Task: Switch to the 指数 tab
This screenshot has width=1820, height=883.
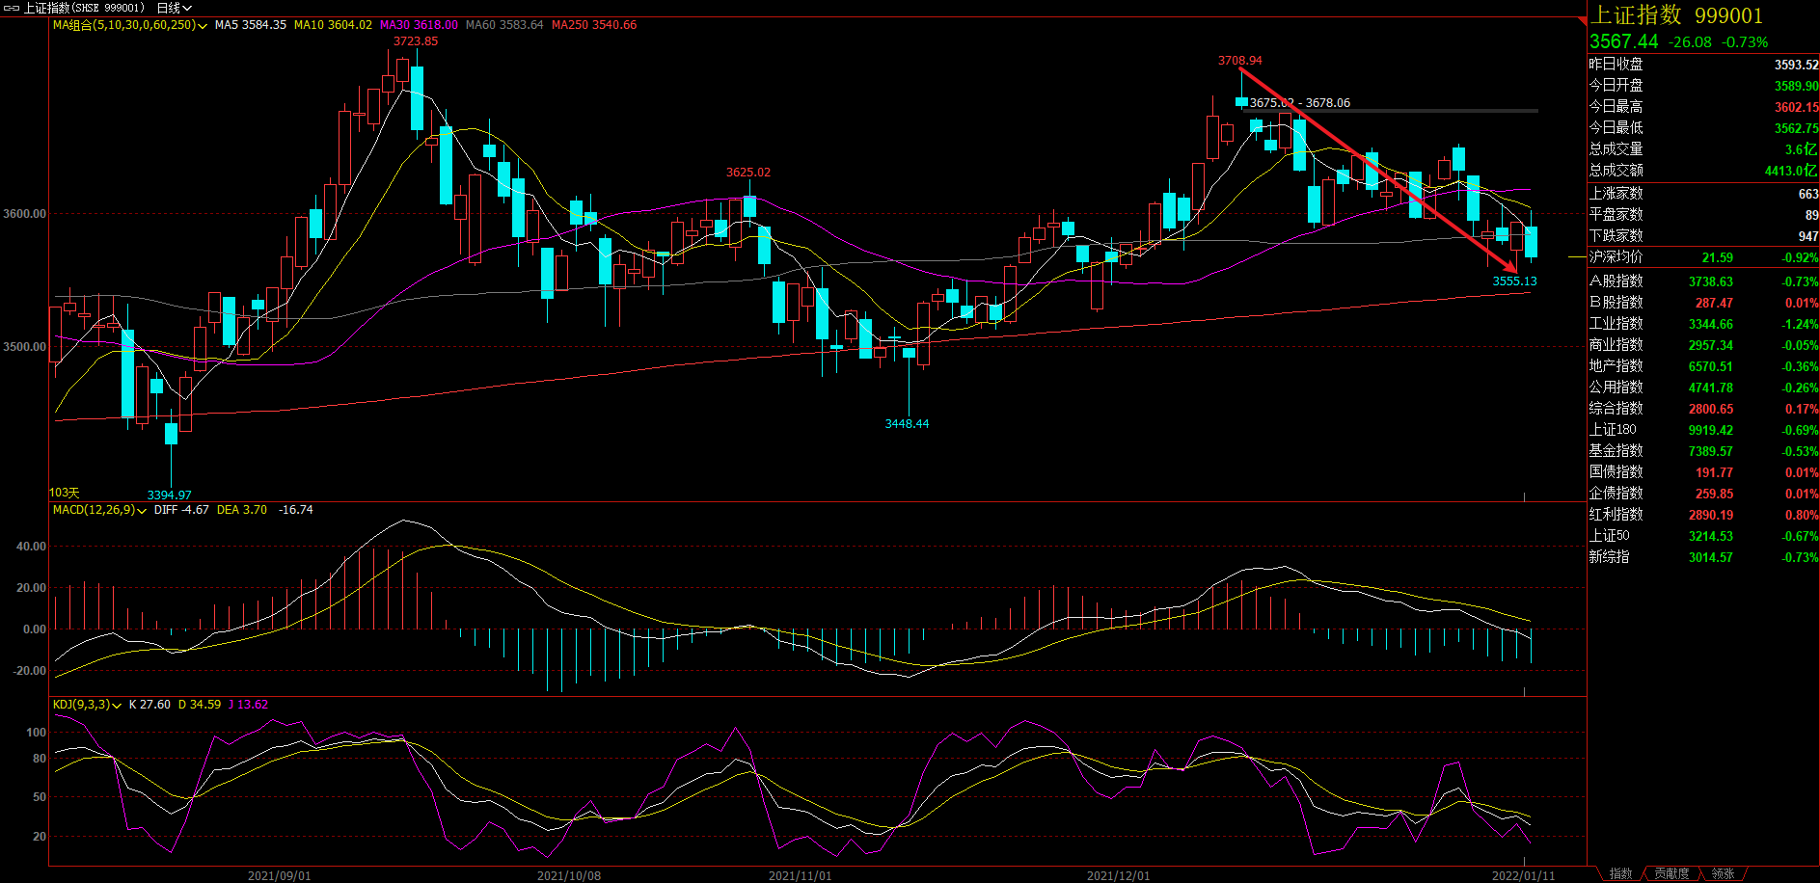Action: [1620, 873]
